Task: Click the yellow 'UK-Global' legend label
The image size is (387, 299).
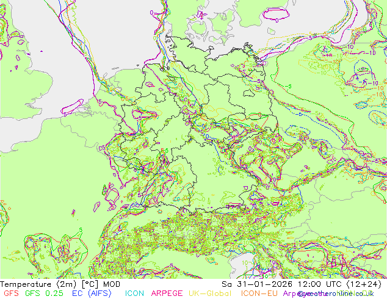Action: pos(210,294)
